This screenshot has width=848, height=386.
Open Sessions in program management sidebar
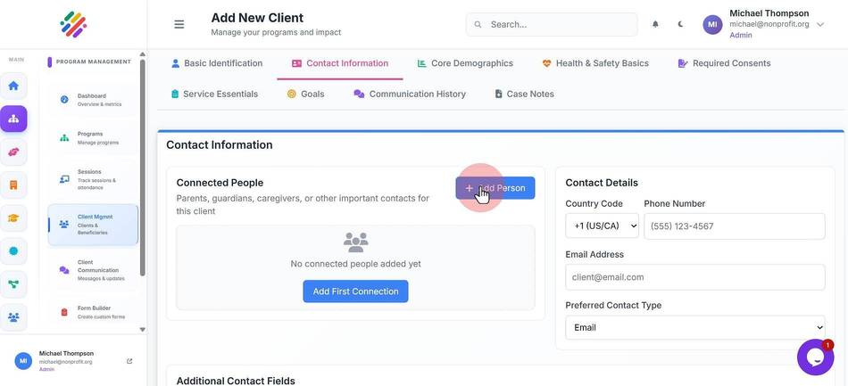coord(93,179)
